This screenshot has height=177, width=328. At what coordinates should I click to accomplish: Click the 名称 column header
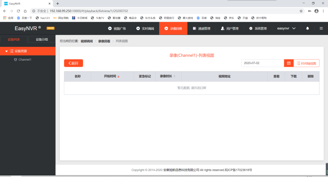[78, 76]
